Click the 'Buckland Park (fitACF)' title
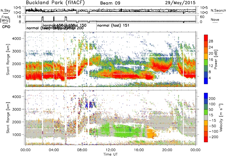This screenshot has height=156, width=226. point(55,3)
